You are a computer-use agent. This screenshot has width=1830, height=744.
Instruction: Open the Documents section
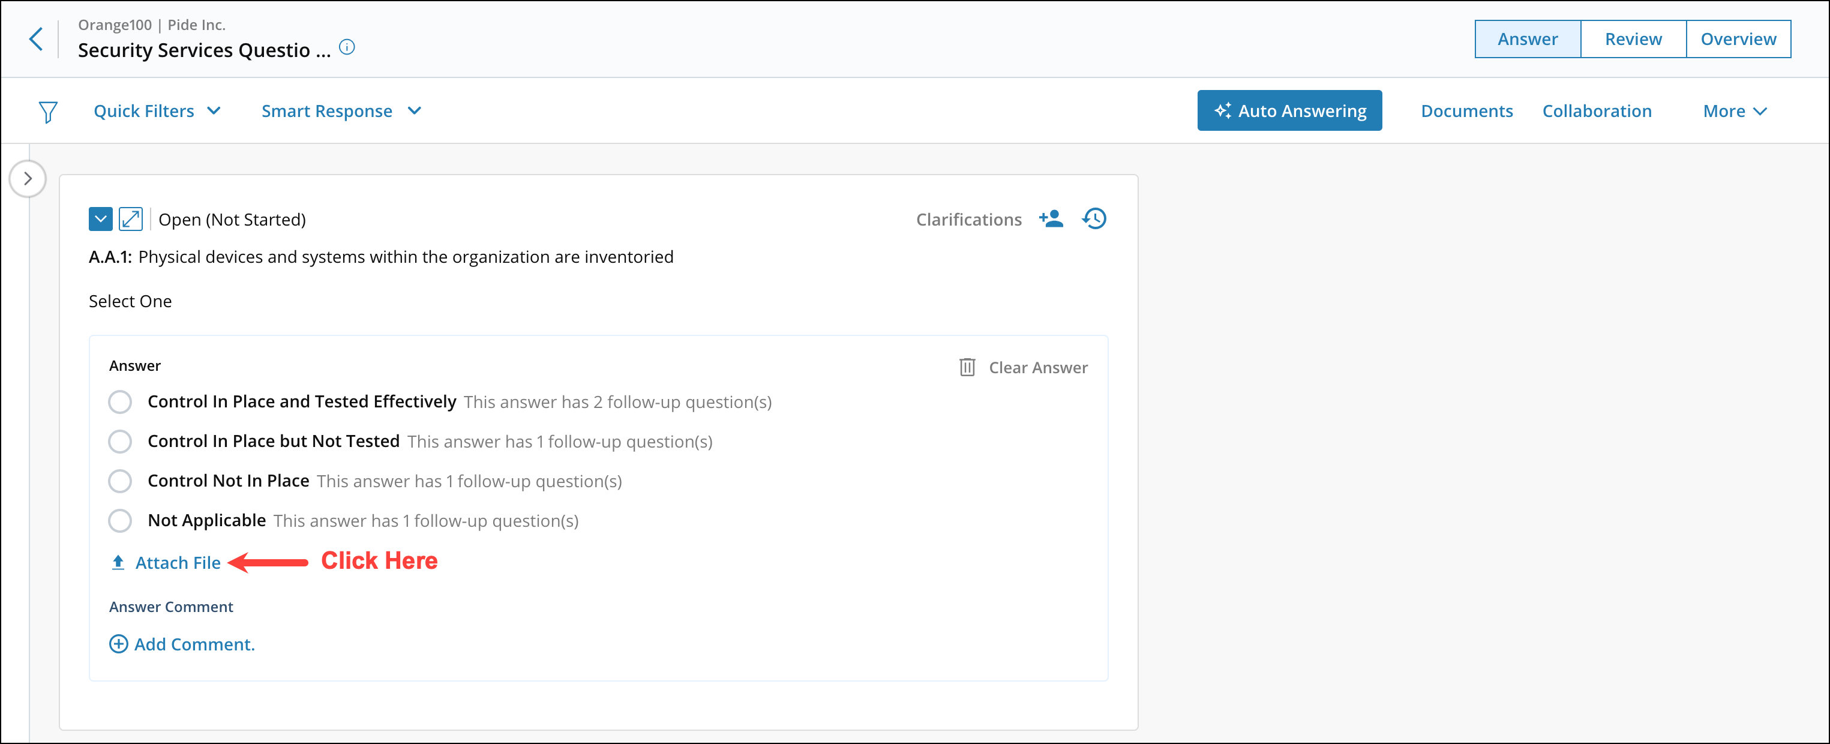coord(1466,111)
